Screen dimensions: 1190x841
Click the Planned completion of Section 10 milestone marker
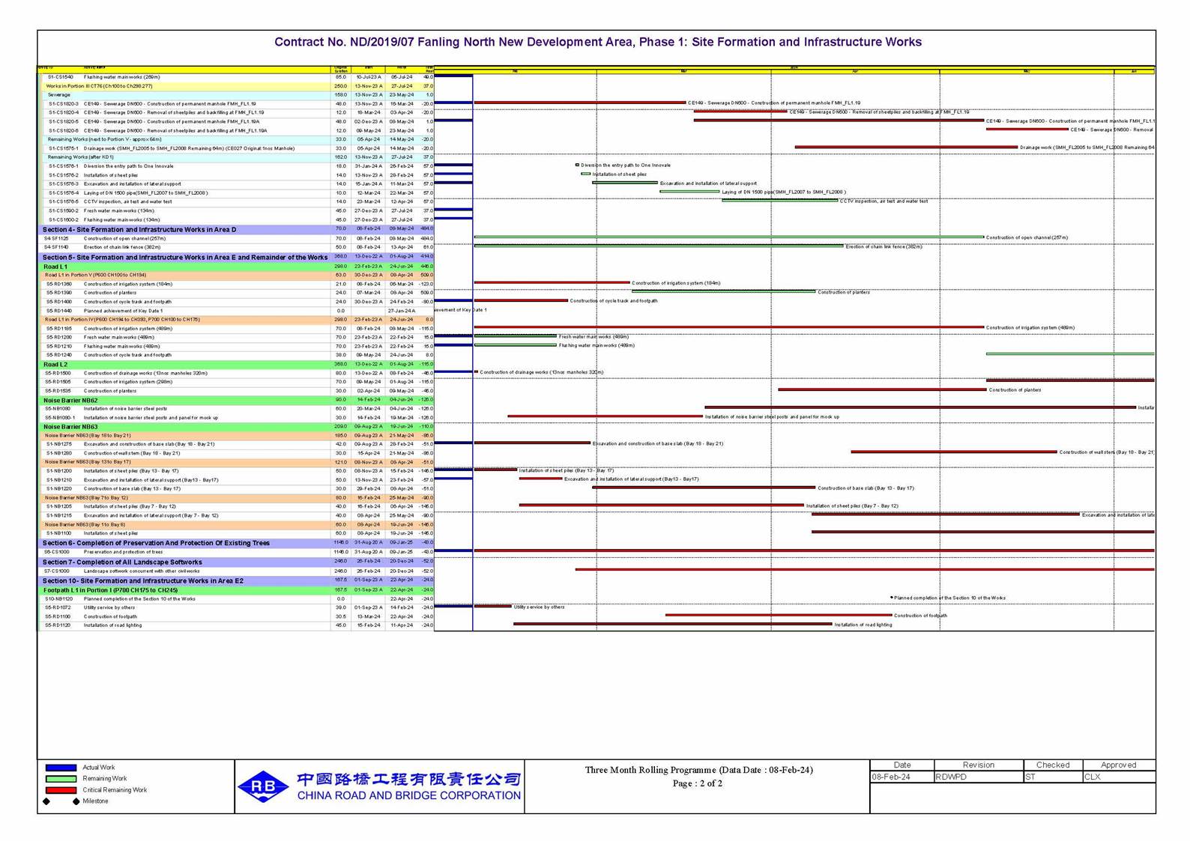[x=891, y=598]
